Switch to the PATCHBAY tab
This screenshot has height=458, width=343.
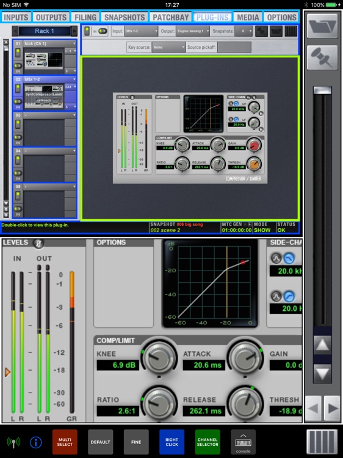tap(171, 17)
